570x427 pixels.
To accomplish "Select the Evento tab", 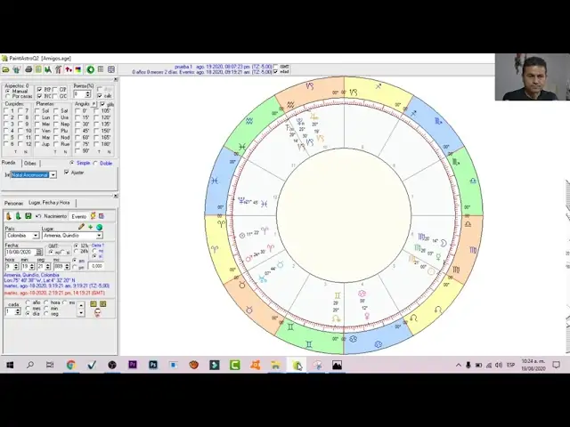I will pyautogui.click(x=79, y=216).
